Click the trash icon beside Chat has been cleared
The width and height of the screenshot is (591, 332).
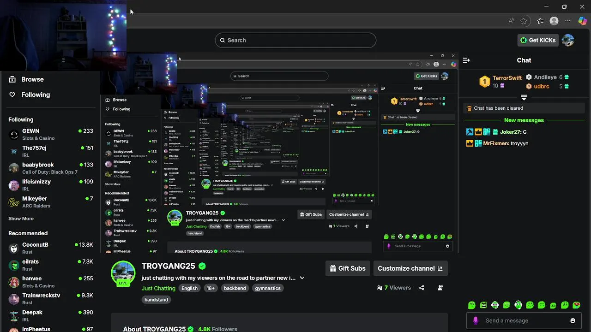470,108
